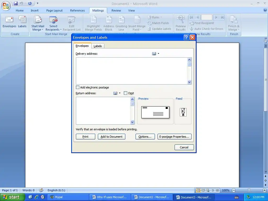Click inside Delivery address text box

(x=132, y=71)
